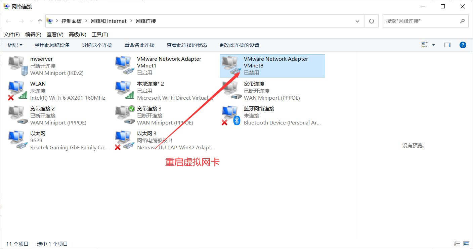Image resolution: width=473 pixels, height=249 pixels.
Task: Select the 本地连接* 2 adapter icon
Action: (125, 91)
